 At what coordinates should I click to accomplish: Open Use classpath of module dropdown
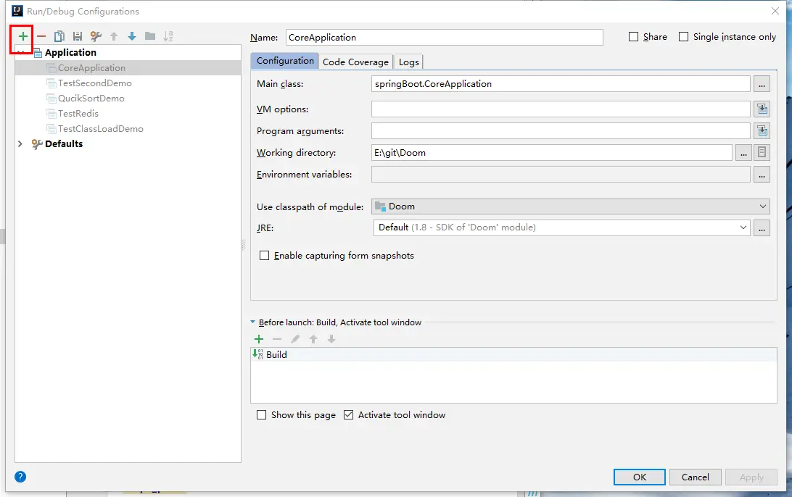pos(570,206)
